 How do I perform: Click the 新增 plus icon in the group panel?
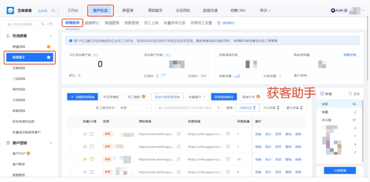click(x=322, y=94)
